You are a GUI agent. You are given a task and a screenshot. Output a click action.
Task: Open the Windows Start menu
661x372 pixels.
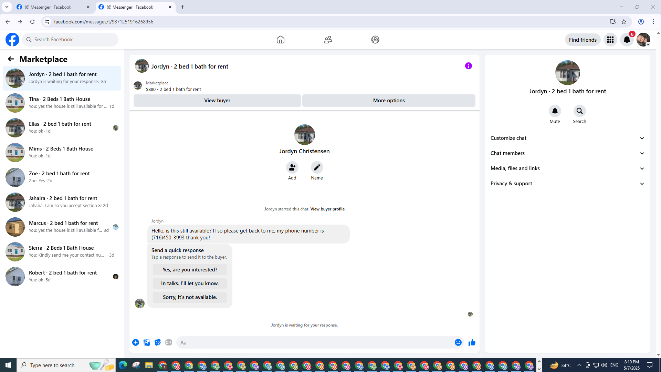8,365
